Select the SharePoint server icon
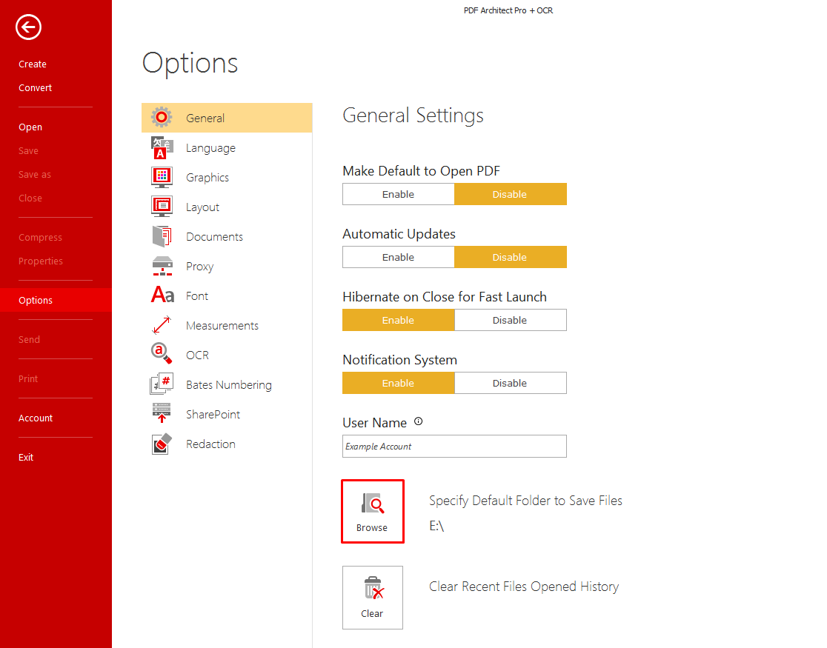This screenshot has height=648, width=827. 162,412
